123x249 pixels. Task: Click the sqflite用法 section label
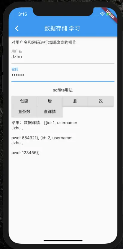pos(63,90)
